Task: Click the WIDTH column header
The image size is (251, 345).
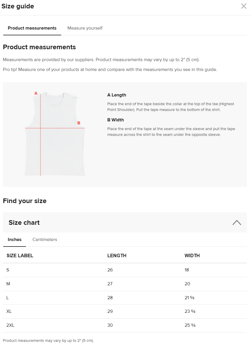Action: coord(192,255)
